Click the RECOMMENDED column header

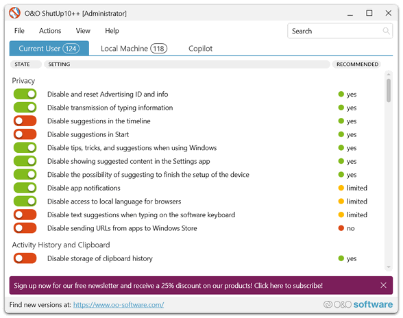pos(356,64)
